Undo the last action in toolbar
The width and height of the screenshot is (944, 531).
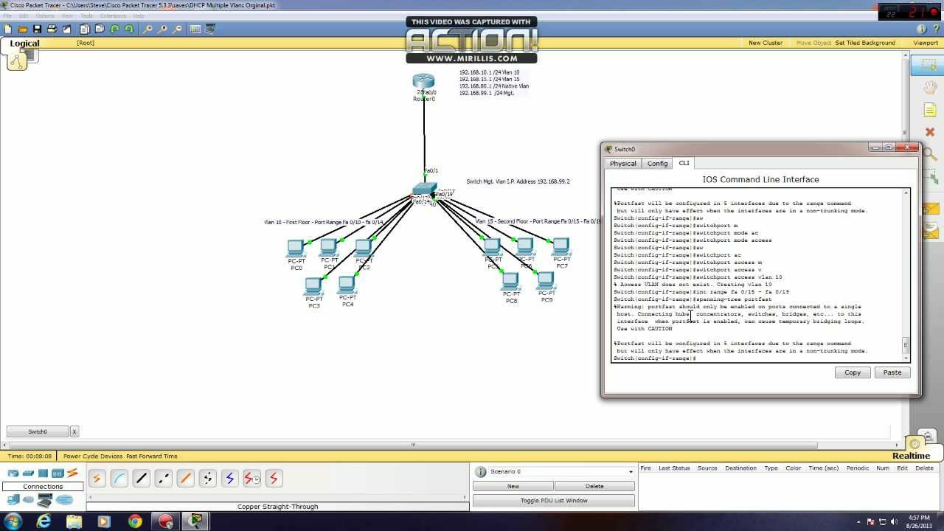click(x=115, y=29)
